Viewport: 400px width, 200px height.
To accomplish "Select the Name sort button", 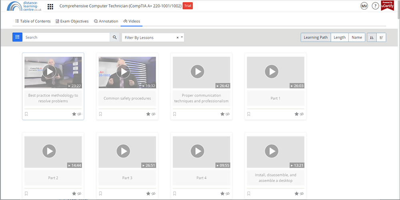I will [357, 37].
